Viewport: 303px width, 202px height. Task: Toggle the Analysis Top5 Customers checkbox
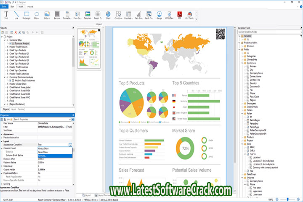[x=11, y=81]
